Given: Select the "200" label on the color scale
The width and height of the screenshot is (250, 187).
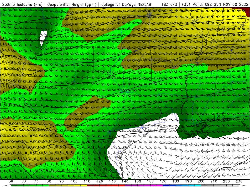Looking at the screenshot, I should coord(201,181).
